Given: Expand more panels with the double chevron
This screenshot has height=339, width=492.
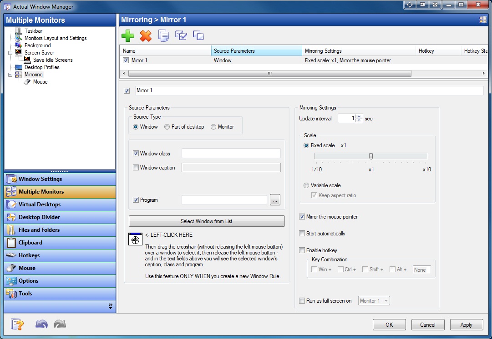Looking at the screenshot, I should pos(110,306).
